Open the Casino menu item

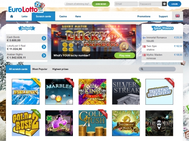pos(63,16)
